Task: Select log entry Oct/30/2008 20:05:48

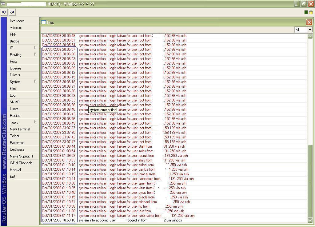Action: (174, 36)
